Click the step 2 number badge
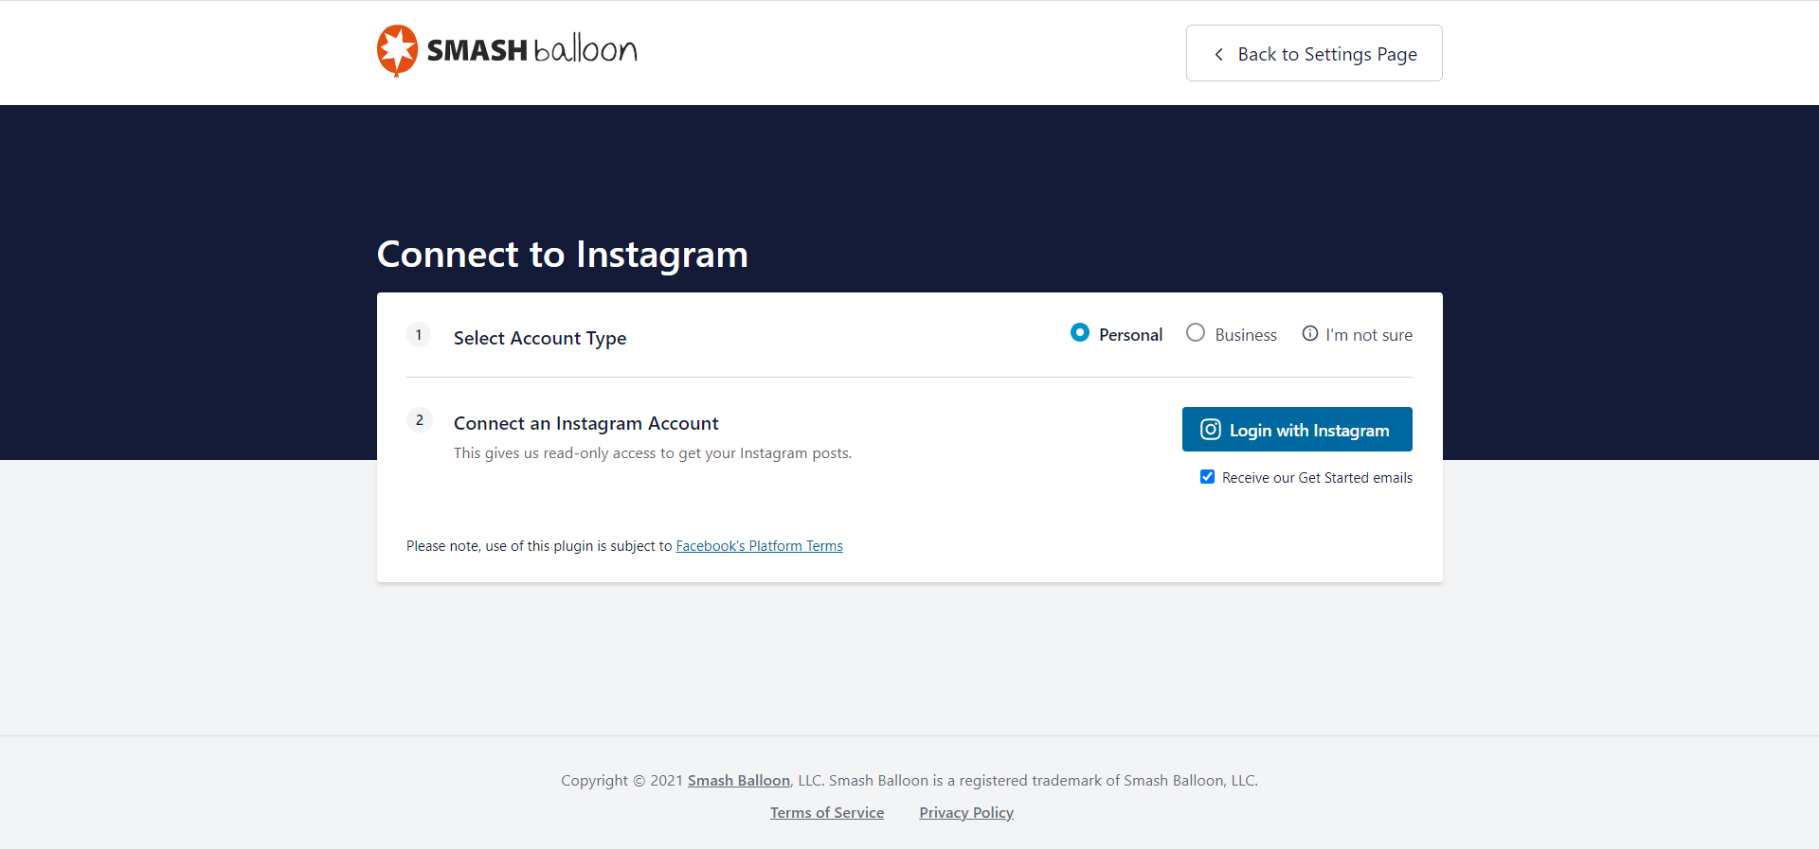Image resolution: width=1819 pixels, height=849 pixels. [x=419, y=420]
